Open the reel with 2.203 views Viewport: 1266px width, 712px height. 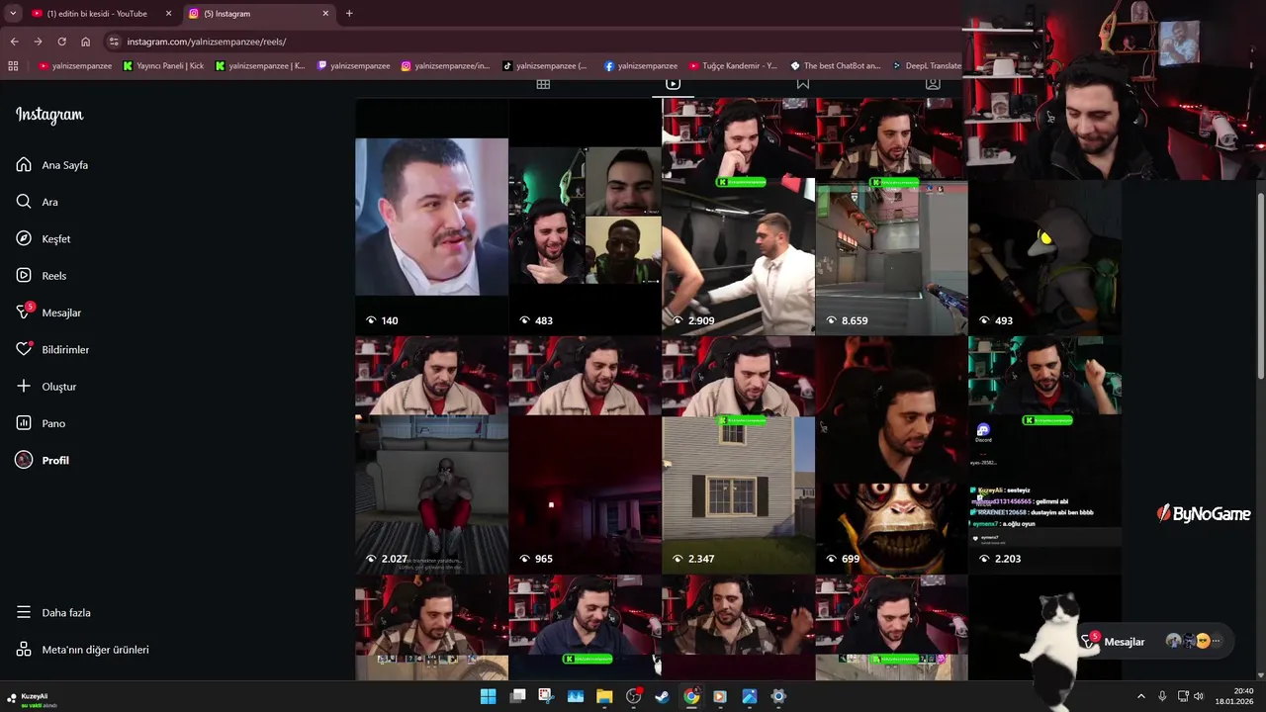[x=1044, y=455]
